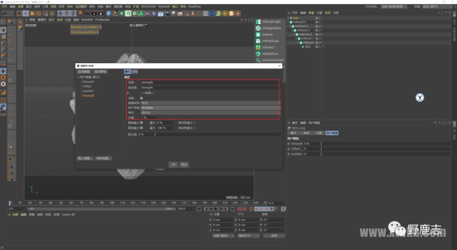Click the 添加群组 button

click(x=100, y=71)
